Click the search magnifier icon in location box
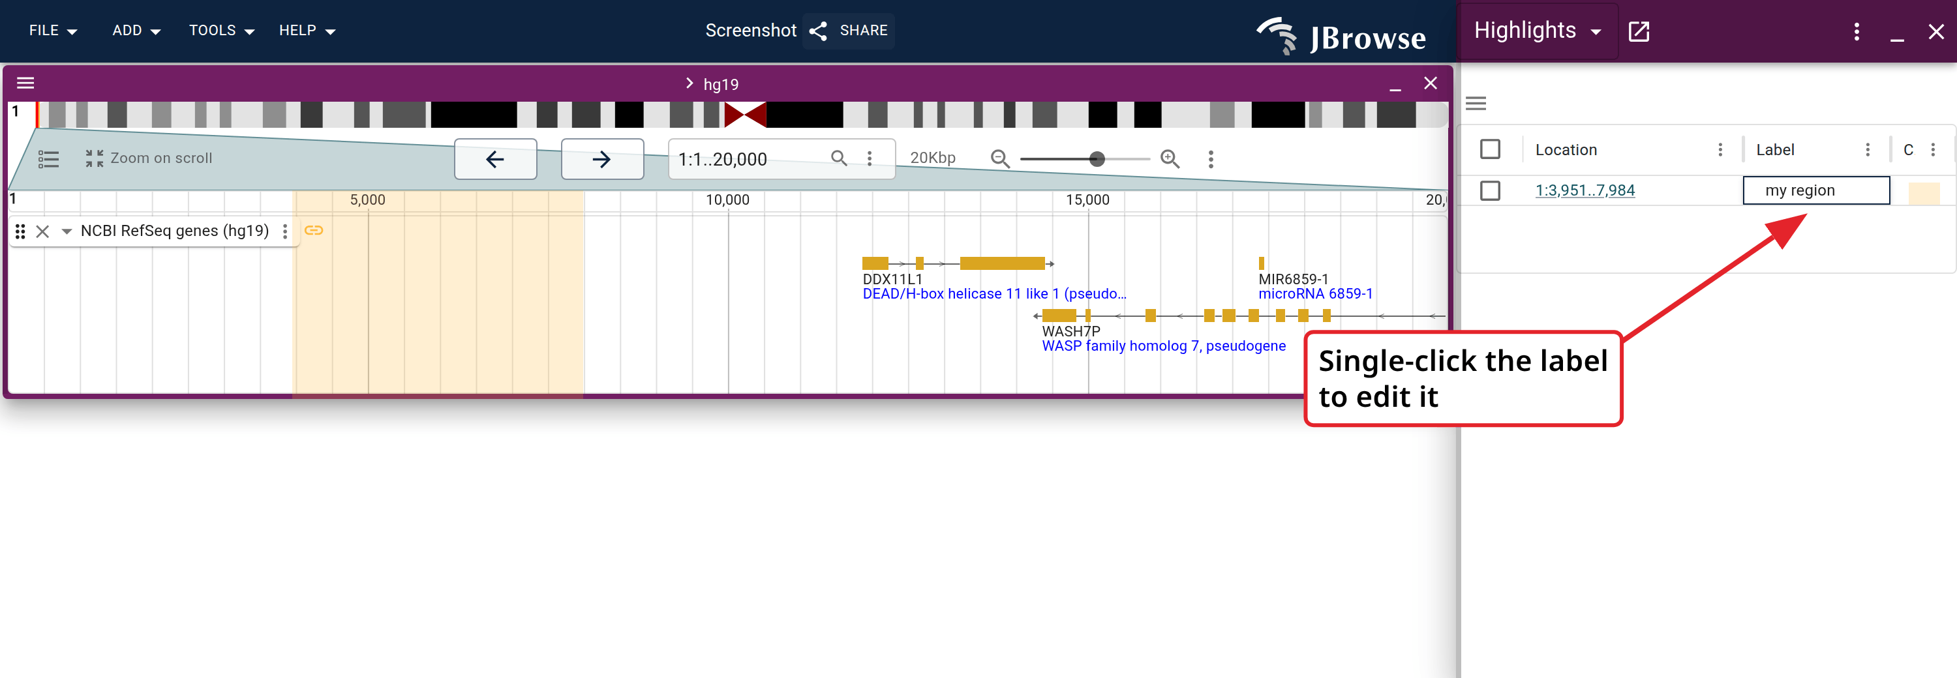This screenshot has height=678, width=1957. point(839,158)
